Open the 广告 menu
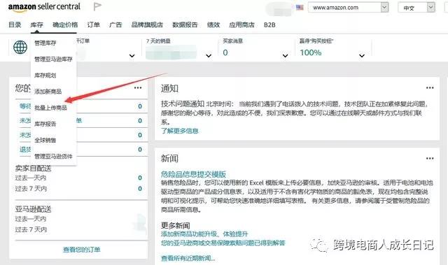Image resolution: width=448 pixels, height=265 pixels. [115, 24]
